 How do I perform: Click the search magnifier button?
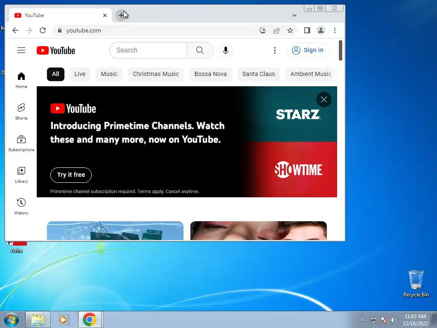(200, 50)
